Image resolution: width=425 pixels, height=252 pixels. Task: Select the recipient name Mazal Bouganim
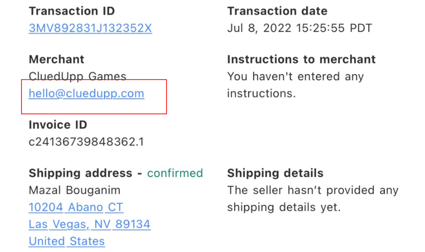coord(74,190)
